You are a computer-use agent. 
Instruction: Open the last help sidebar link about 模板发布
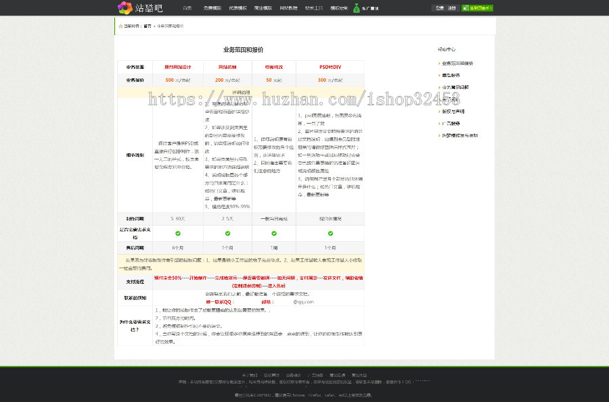pyautogui.click(x=460, y=136)
